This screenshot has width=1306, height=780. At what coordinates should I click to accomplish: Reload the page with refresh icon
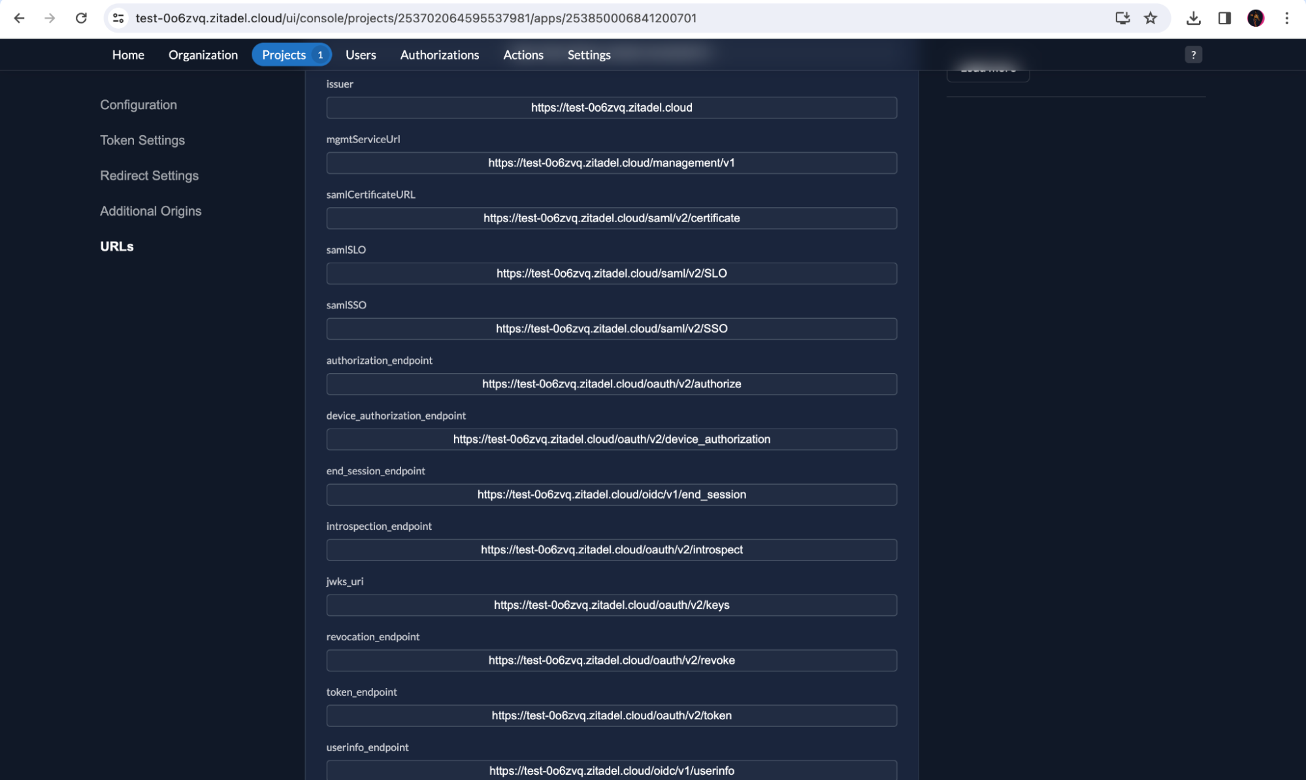click(81, 18)
